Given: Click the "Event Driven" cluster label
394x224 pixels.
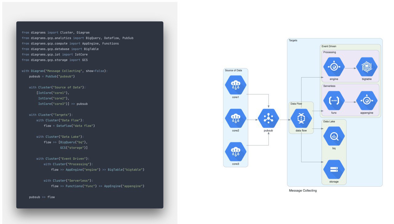Looking at the screenshot, I should pos(329,46).
